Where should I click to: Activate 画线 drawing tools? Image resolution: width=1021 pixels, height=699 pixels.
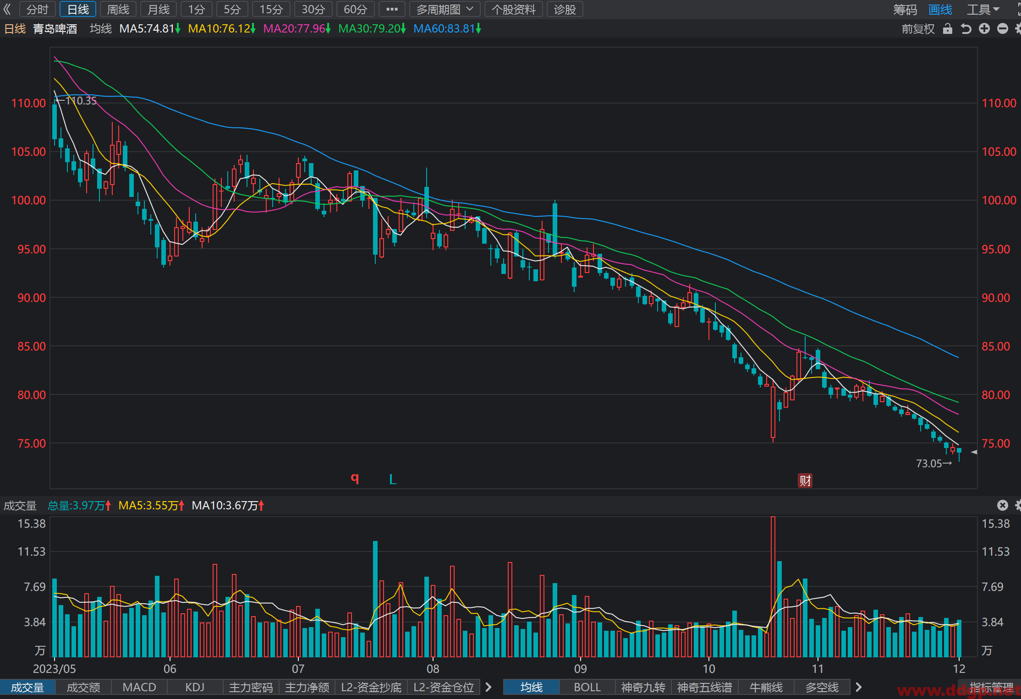click(x=940, y=9)
